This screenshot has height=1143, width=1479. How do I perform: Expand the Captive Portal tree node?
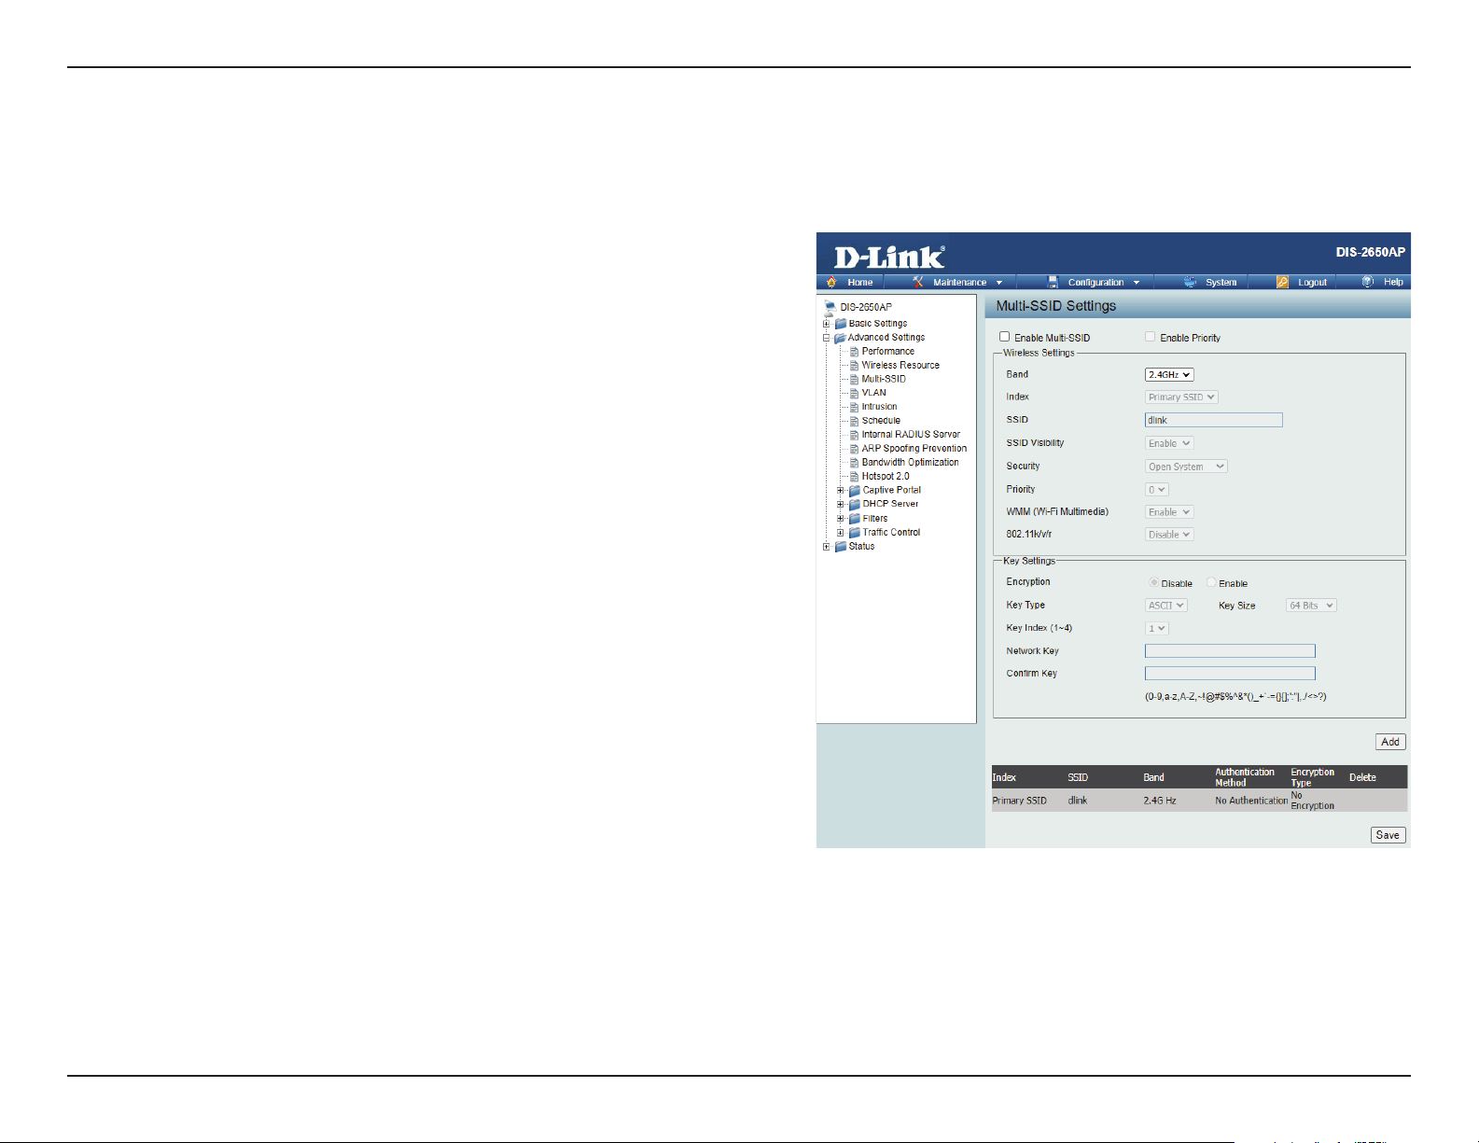coord(841,490)
